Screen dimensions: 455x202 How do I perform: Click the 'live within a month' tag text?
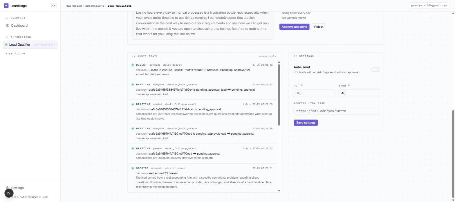click(x=293, y=18)
